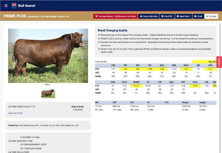222x153 pixels.
Task: Go Back to previous page
Action: pos(211,16)
